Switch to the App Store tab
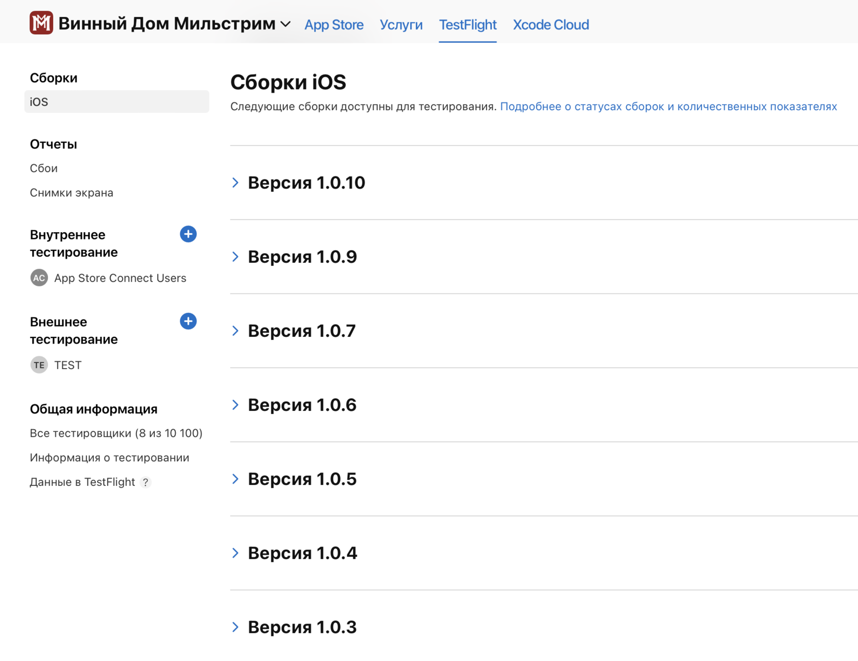The width and height of the screenshot is (858, 661). click(334, 25)
